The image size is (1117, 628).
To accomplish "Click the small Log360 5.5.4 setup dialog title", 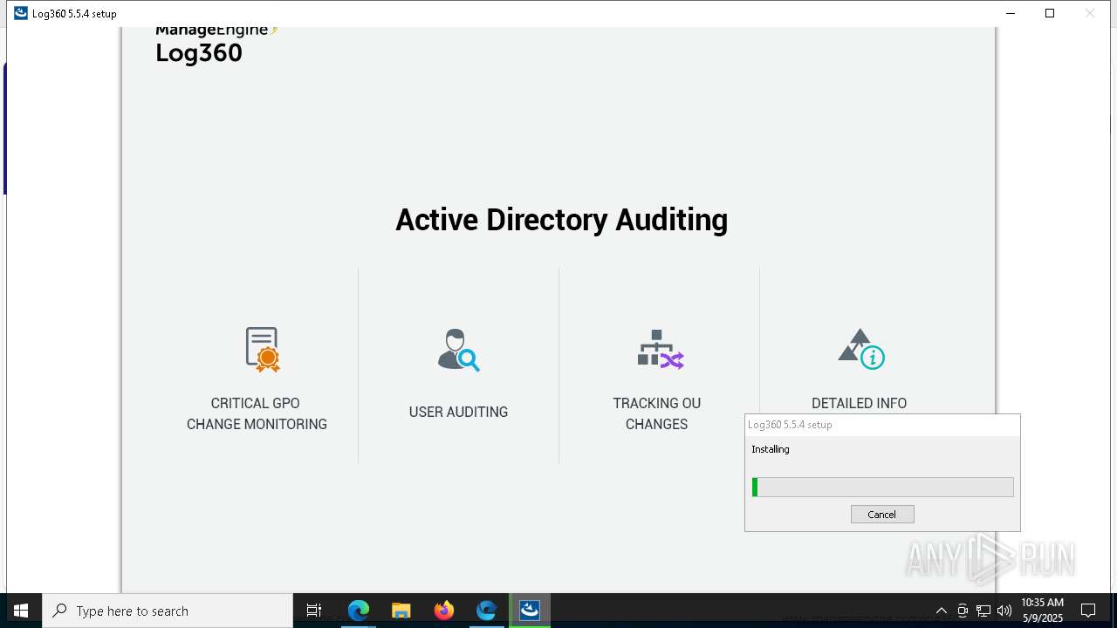I will 790,425.
